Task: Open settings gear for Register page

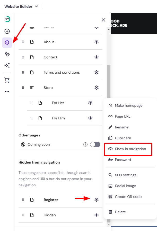Action: [97, 200]
